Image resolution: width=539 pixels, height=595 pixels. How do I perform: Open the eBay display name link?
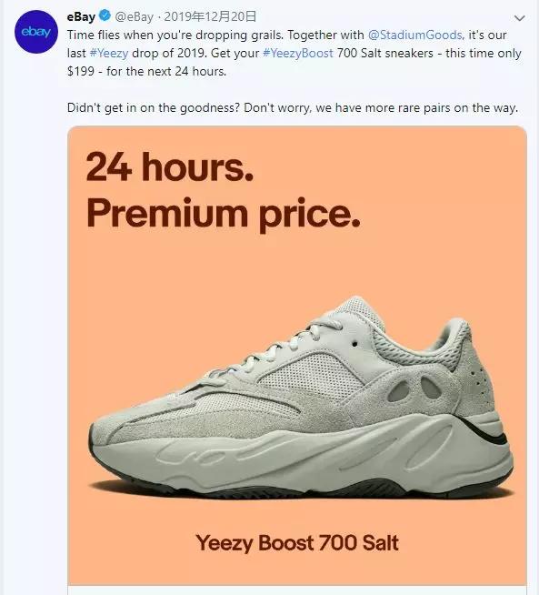click(x=81, y=16)
